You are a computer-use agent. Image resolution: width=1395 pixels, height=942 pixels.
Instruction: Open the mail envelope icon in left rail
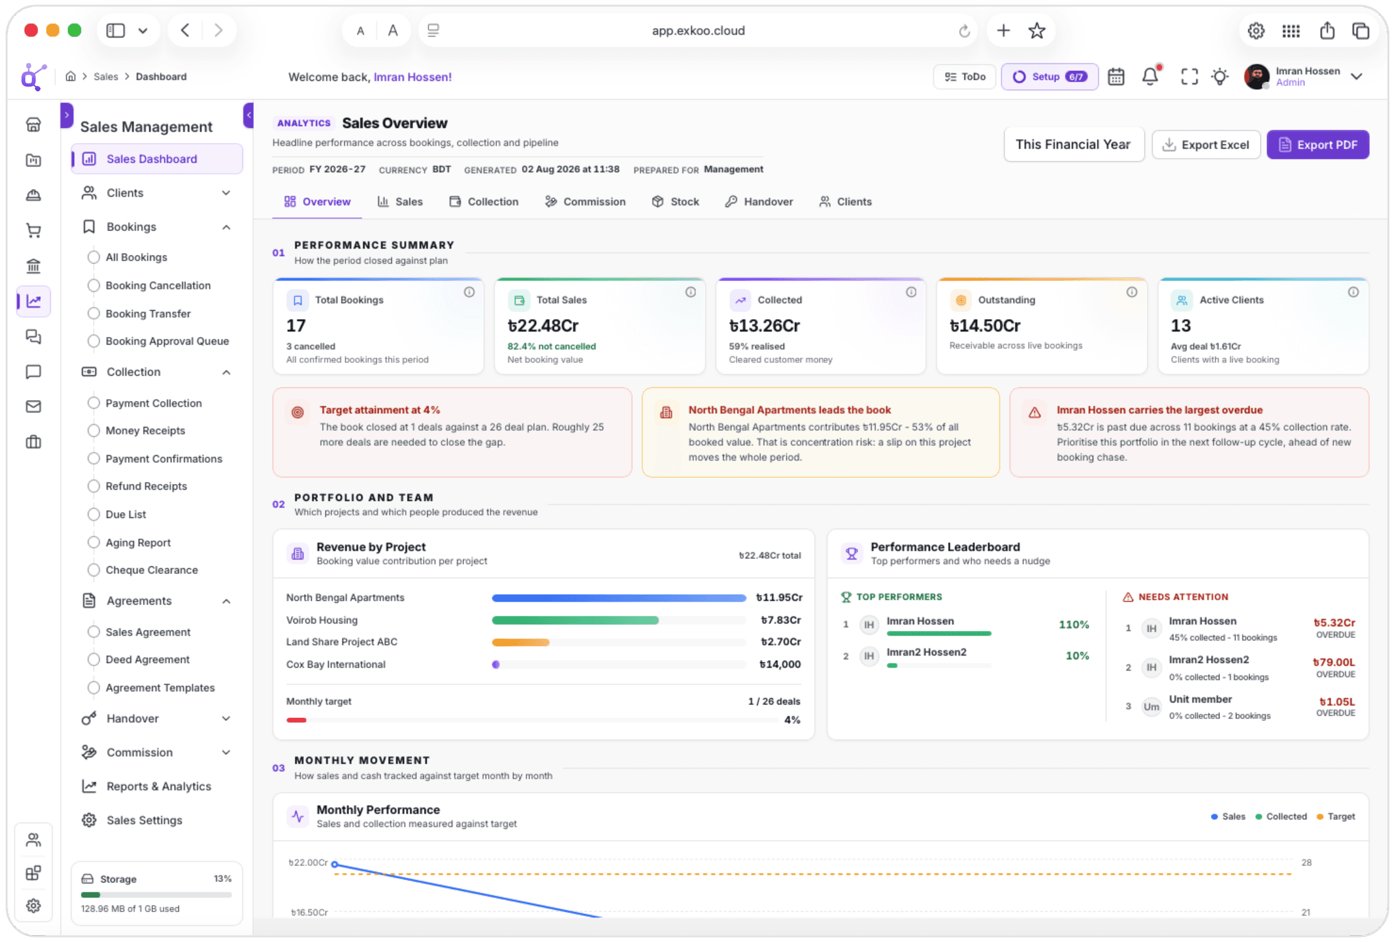click(33, 407)
